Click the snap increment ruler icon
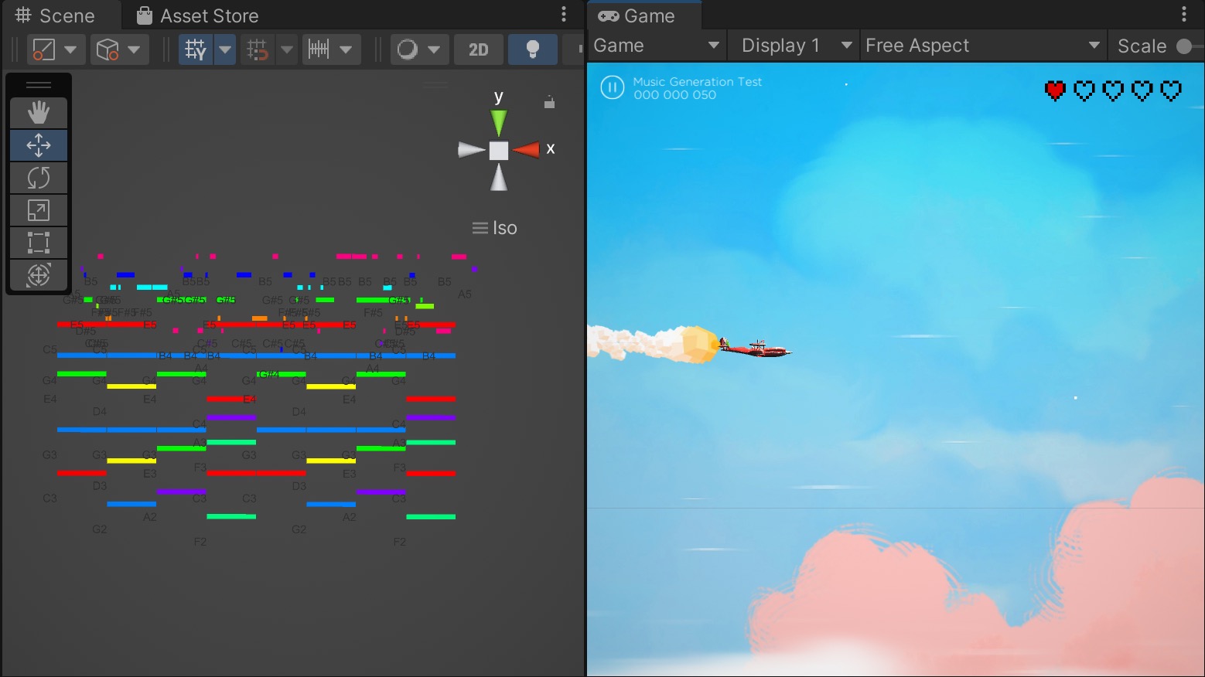1205x677 pixels. pos(319,50)
